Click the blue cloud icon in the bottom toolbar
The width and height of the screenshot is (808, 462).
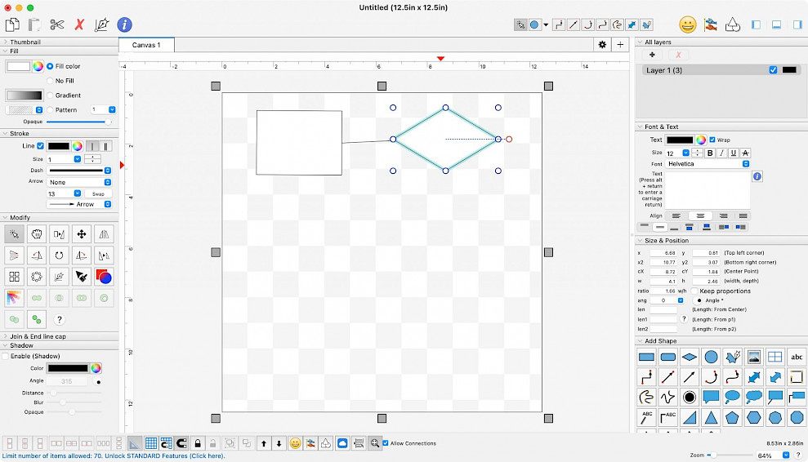[342, 443]
